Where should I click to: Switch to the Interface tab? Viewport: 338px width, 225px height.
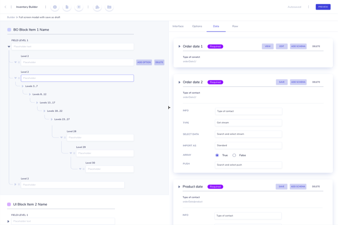(x=178, y=26)
